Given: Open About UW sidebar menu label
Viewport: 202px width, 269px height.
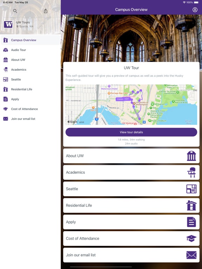Looking at the screenshot, I should point(18,60).
